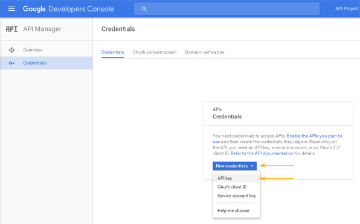Choose OAuth client ID from menu
Viewport: 360px width, 224px height.
237,187
